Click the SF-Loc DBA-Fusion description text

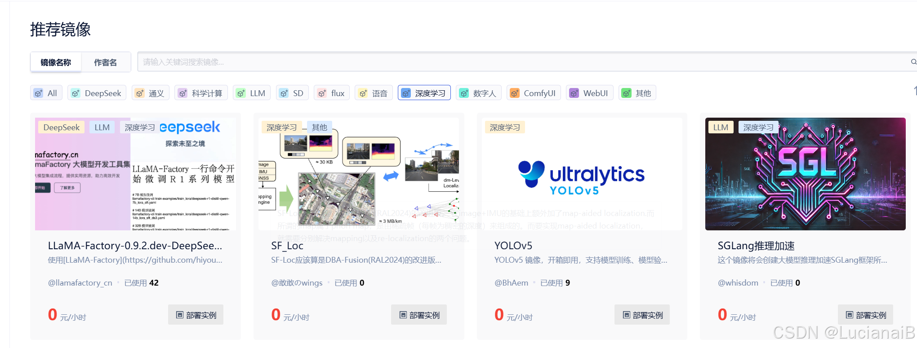point(356,260)
